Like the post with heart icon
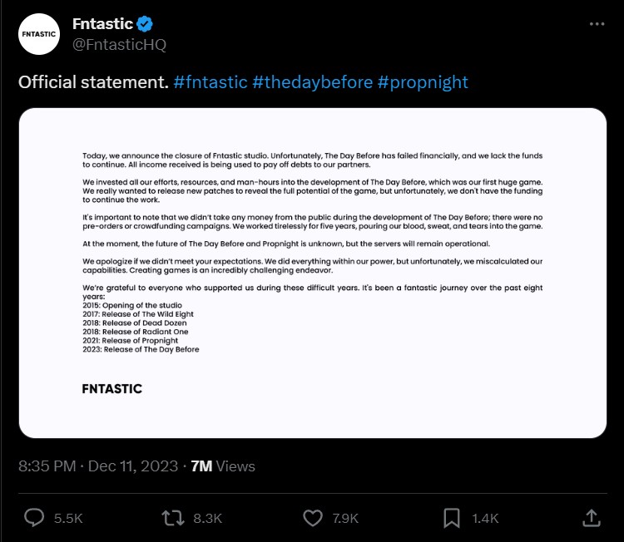624x542 pixels. pos(313,517)
